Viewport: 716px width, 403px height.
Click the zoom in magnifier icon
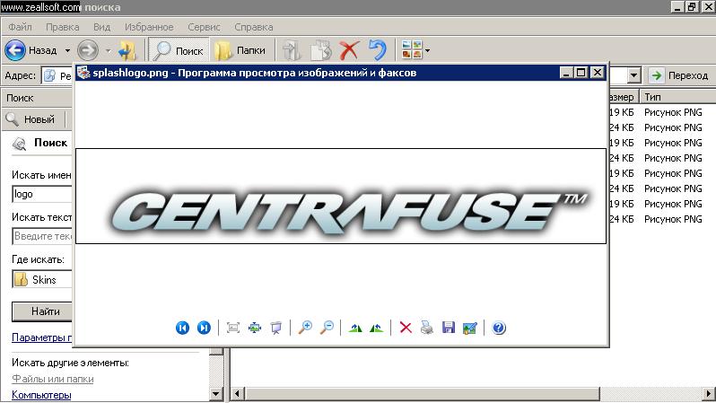tap(305, 328)
